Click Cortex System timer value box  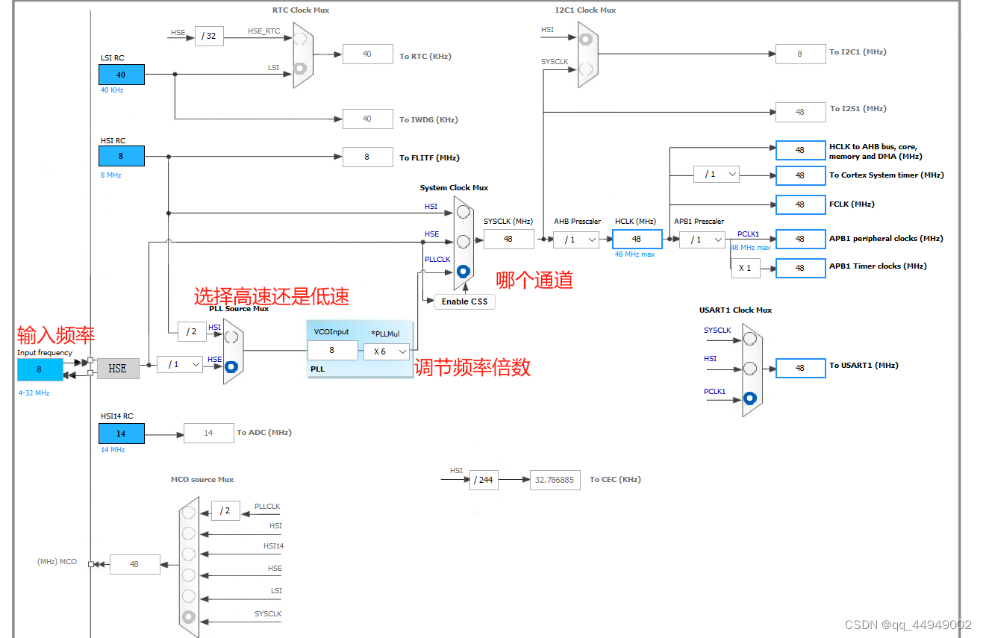(x=801, y=175)
